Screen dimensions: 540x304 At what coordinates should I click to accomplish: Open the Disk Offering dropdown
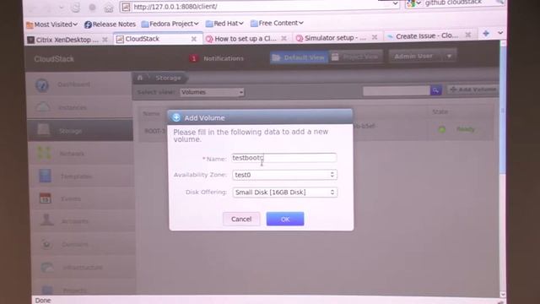pos(284,192)
